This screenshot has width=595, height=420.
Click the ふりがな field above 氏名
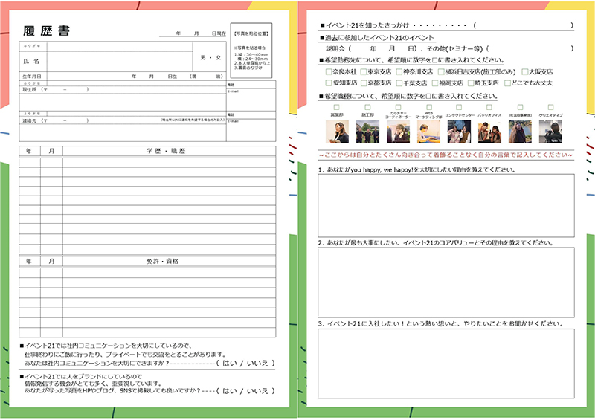tap(120, 46)
